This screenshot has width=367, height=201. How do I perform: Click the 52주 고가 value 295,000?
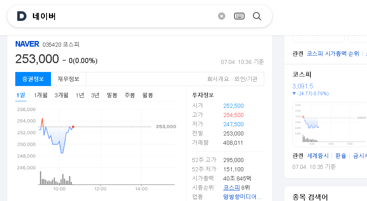[233, 160]
